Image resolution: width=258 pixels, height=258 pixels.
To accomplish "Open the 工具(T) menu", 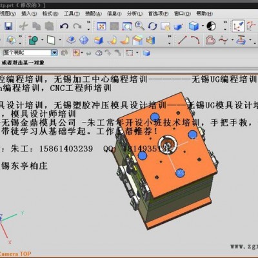I will tap(72, 14).
